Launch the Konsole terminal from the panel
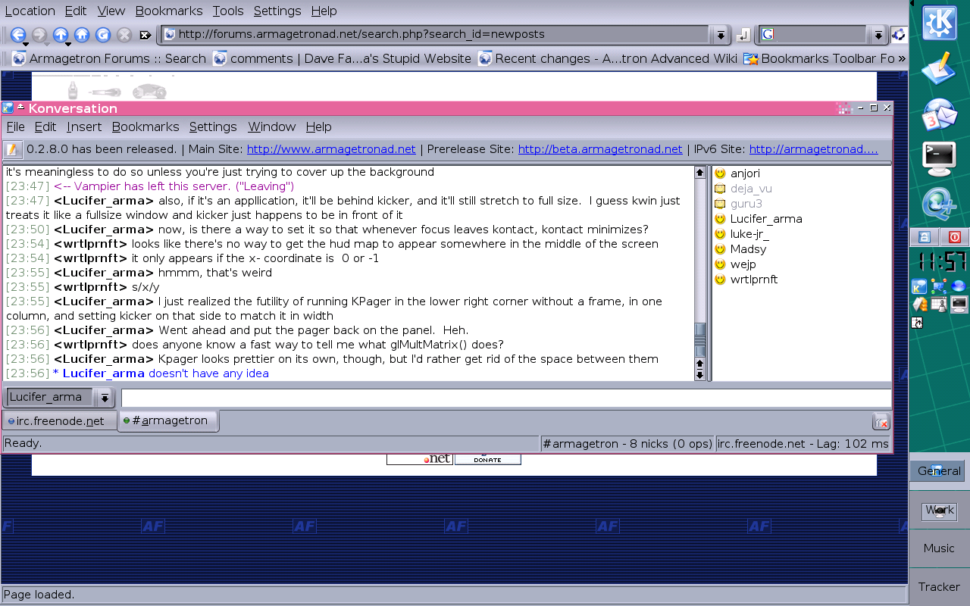This screenshot has width=970, height=606. (x=939, y=158)
